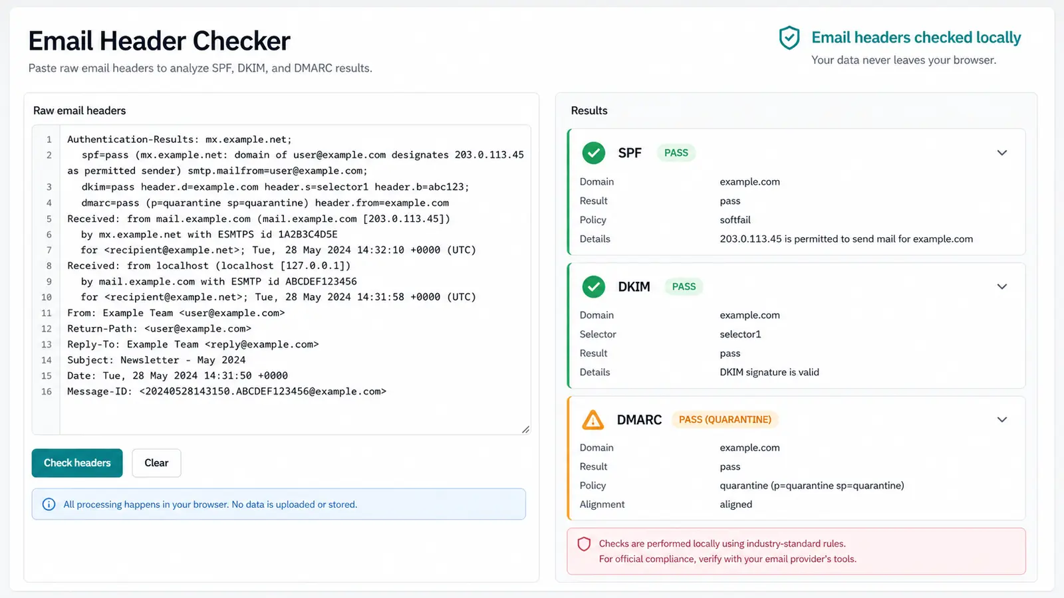Collapse the DMARC result card
Viewport: 1064px width, 598px height.
[1002, 419]
